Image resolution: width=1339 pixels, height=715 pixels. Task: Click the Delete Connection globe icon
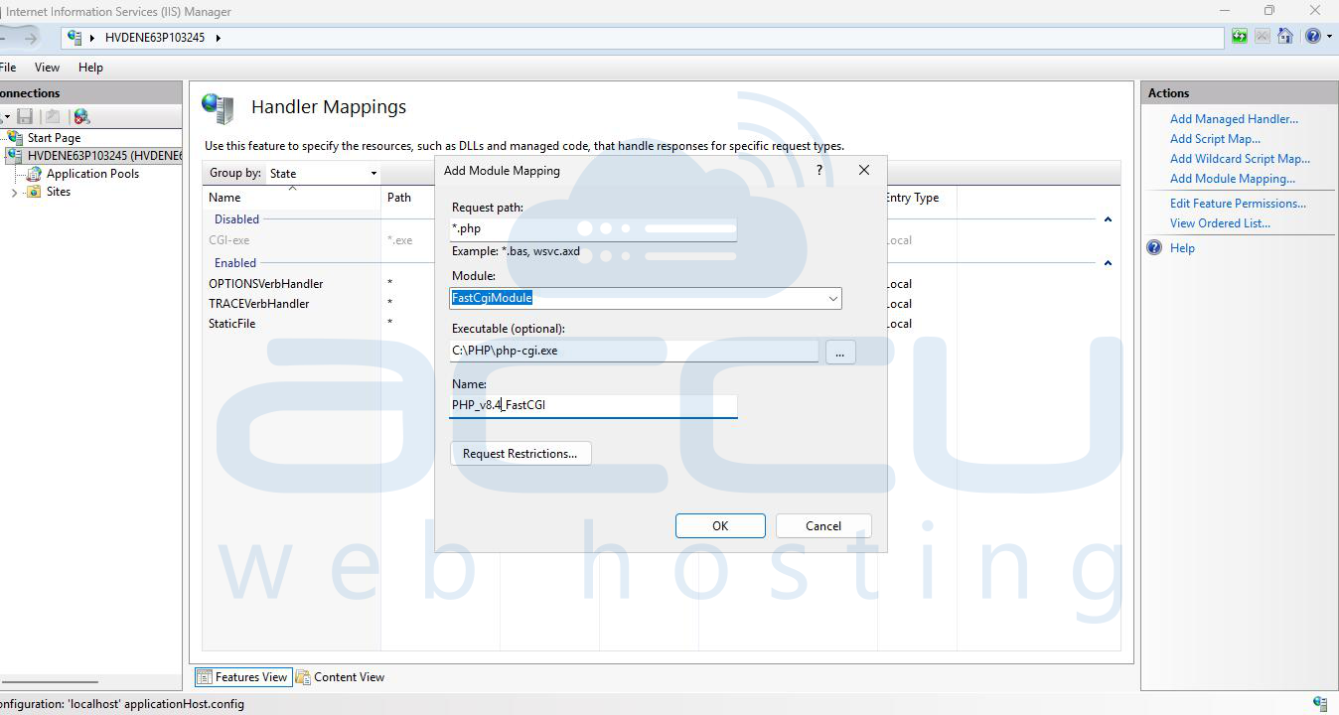click(x=81, y=117)
